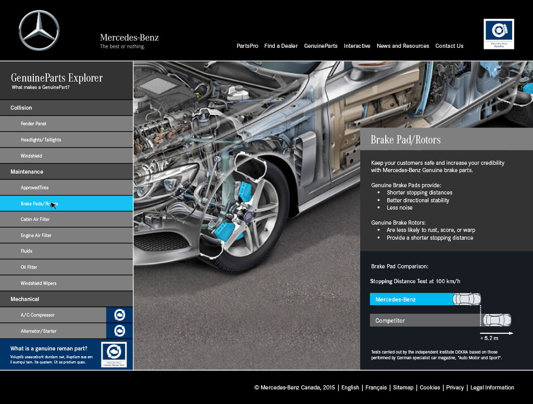Collapse the Maintenance category
533x404 pixels.
click(x=66, y=172)
